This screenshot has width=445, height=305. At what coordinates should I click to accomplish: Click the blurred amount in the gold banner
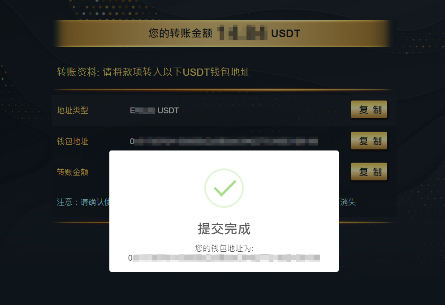242,33
